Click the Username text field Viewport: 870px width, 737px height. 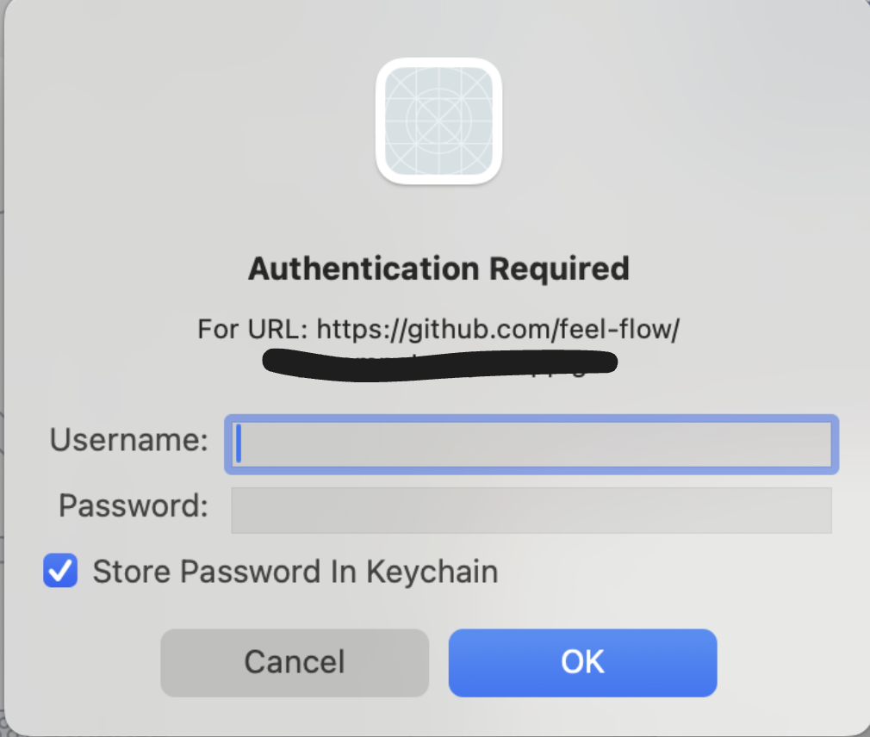tap(531, 444)
